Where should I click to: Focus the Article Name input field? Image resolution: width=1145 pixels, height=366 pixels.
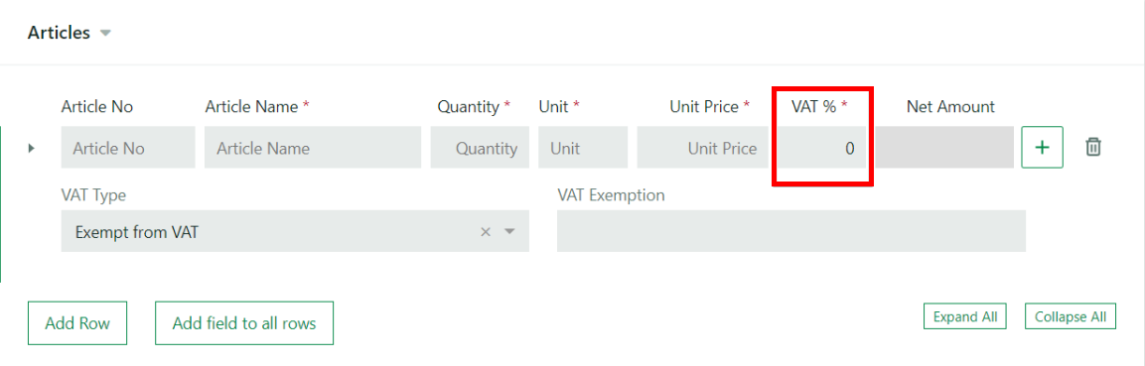coord(313,148)
